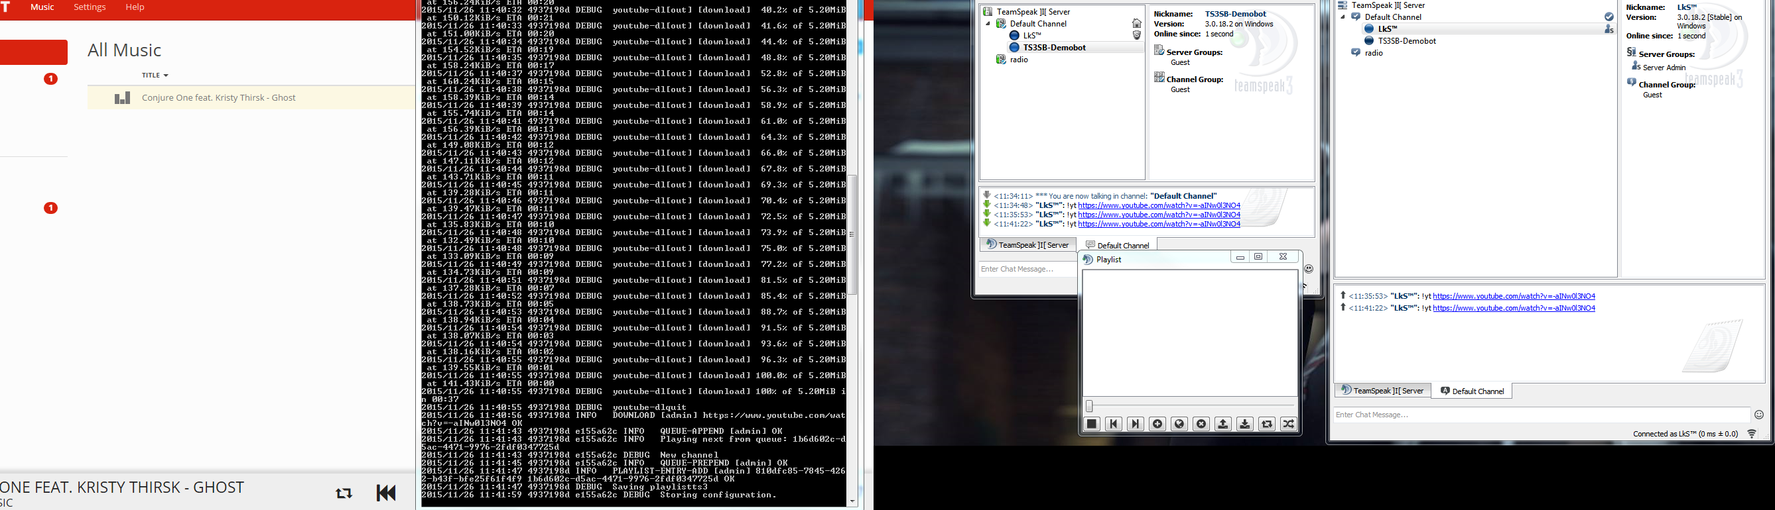Skip to next track in Playlist window

coord(1136,424)
